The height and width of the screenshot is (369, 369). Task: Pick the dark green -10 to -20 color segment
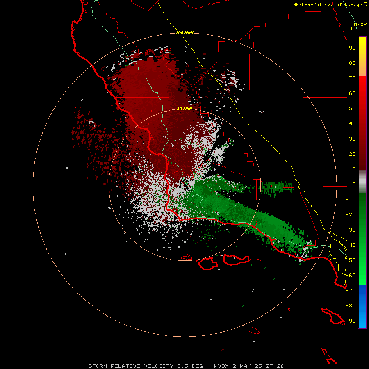[x=362, y=207]
